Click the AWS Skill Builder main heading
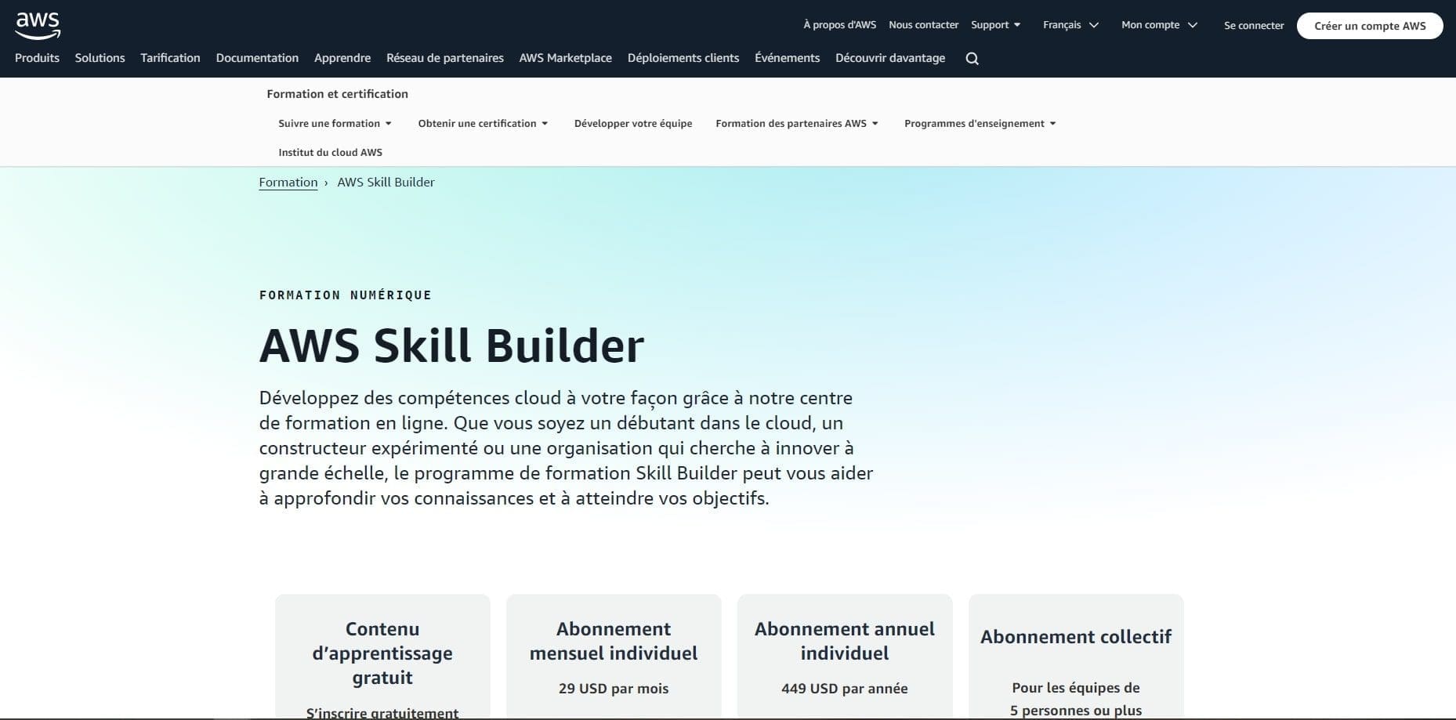Viewport: 1456px width, 720px height. tap(451, 346)
